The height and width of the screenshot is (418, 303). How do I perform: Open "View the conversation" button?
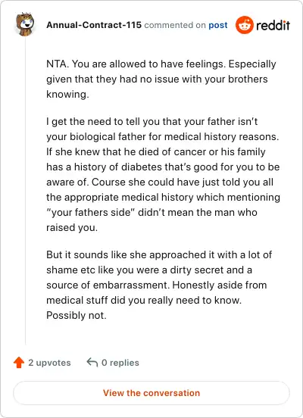pos(151,393)
